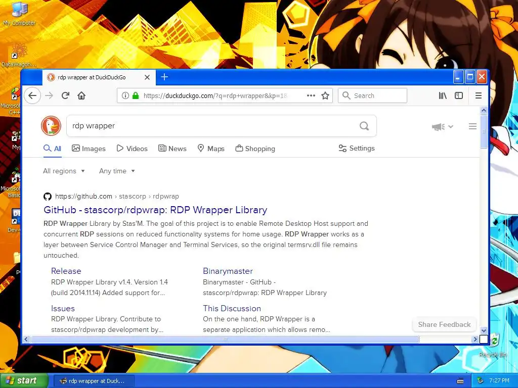
Task: Bookmark this page with the star
Action: [x=325, y=95]
